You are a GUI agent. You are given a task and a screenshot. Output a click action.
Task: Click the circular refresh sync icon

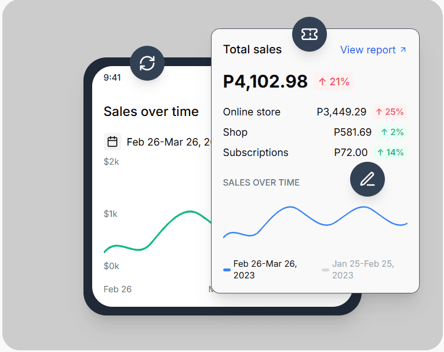[x=147, y=63]
